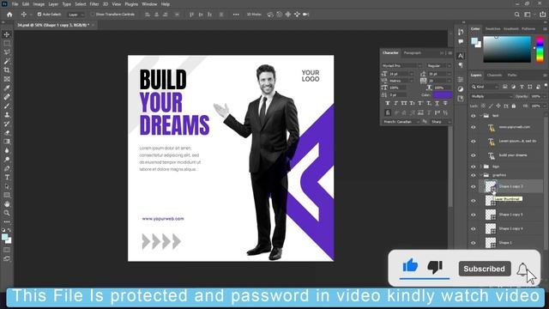
Task: Select the Crop tool
Action: click(7, 70)
